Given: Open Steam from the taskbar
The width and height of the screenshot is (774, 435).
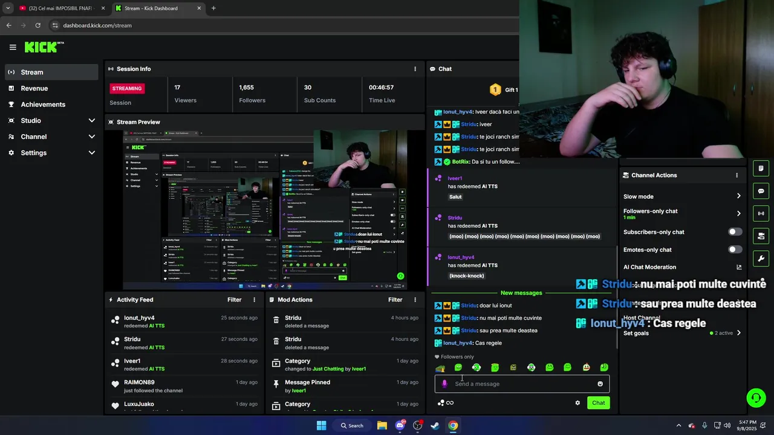Looking at the screenshot, I should (435, 425).
